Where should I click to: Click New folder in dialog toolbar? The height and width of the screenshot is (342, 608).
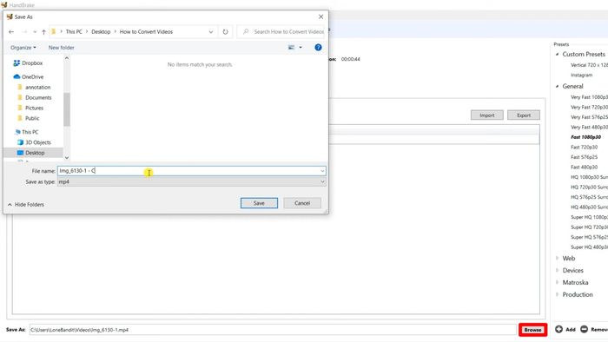point(62,48)
